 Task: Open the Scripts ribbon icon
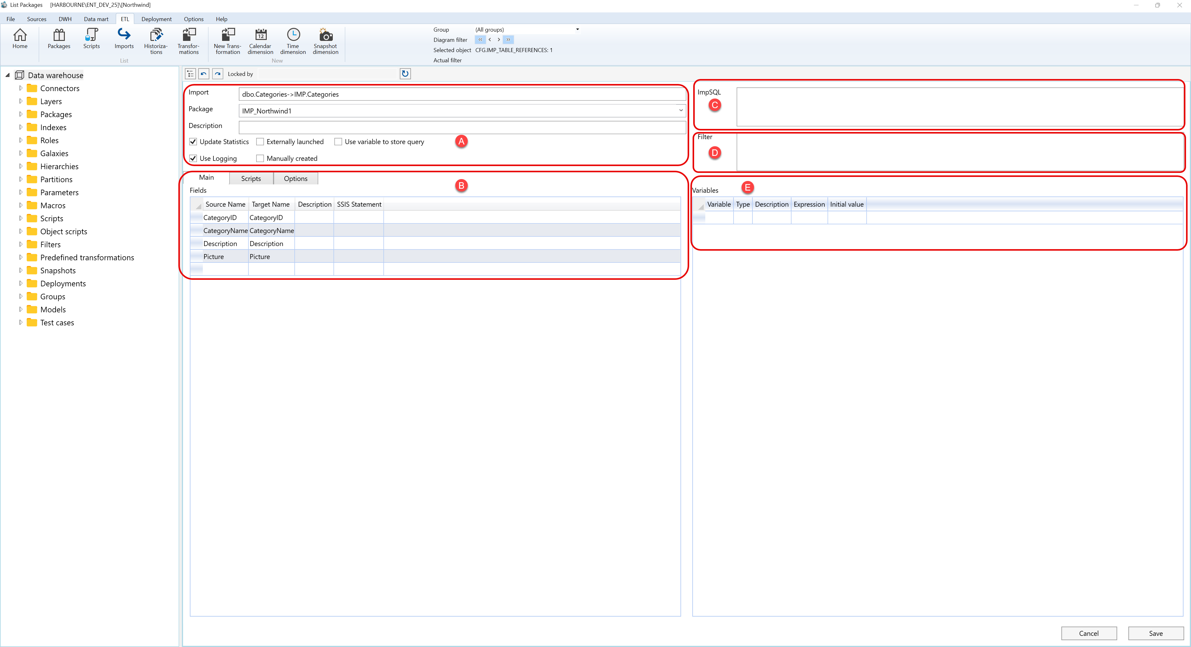(91, 39)
